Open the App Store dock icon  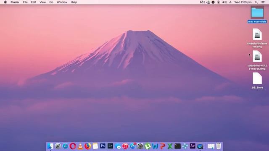coord(133,146)
